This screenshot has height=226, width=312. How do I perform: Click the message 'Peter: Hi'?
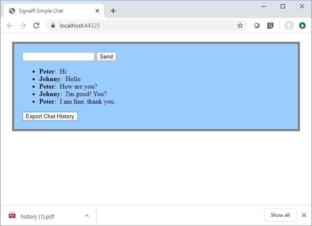point(53,71)
